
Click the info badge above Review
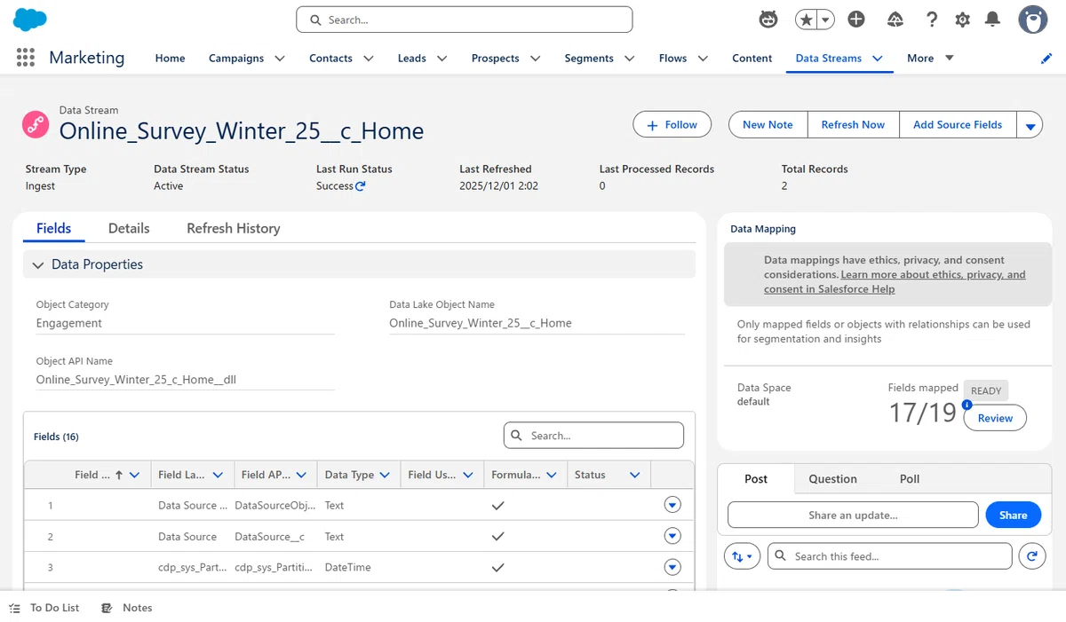tap(967, 405)
